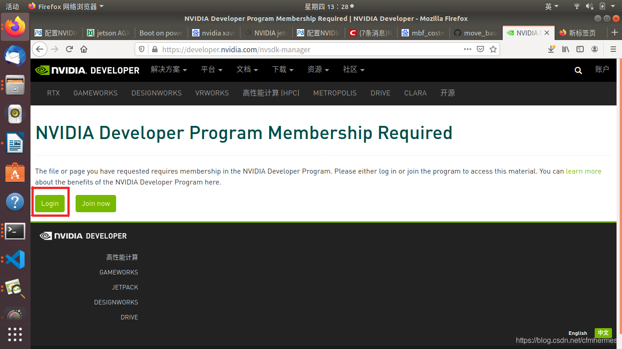Bookmark this page with the star

point(493,49)
